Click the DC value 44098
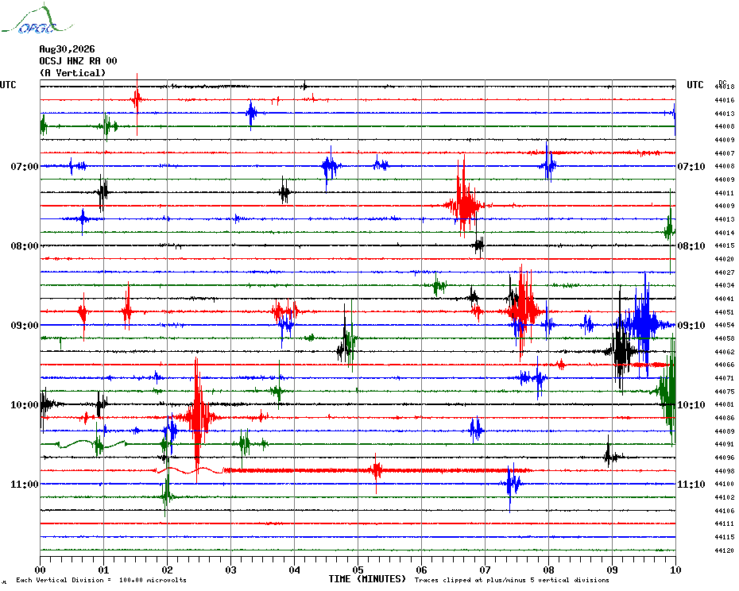Screen dimensions: 739x591 (x=725, y=471)
